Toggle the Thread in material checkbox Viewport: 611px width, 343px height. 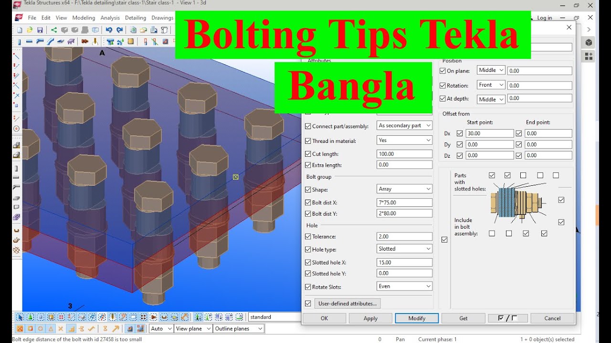point(308,141)
